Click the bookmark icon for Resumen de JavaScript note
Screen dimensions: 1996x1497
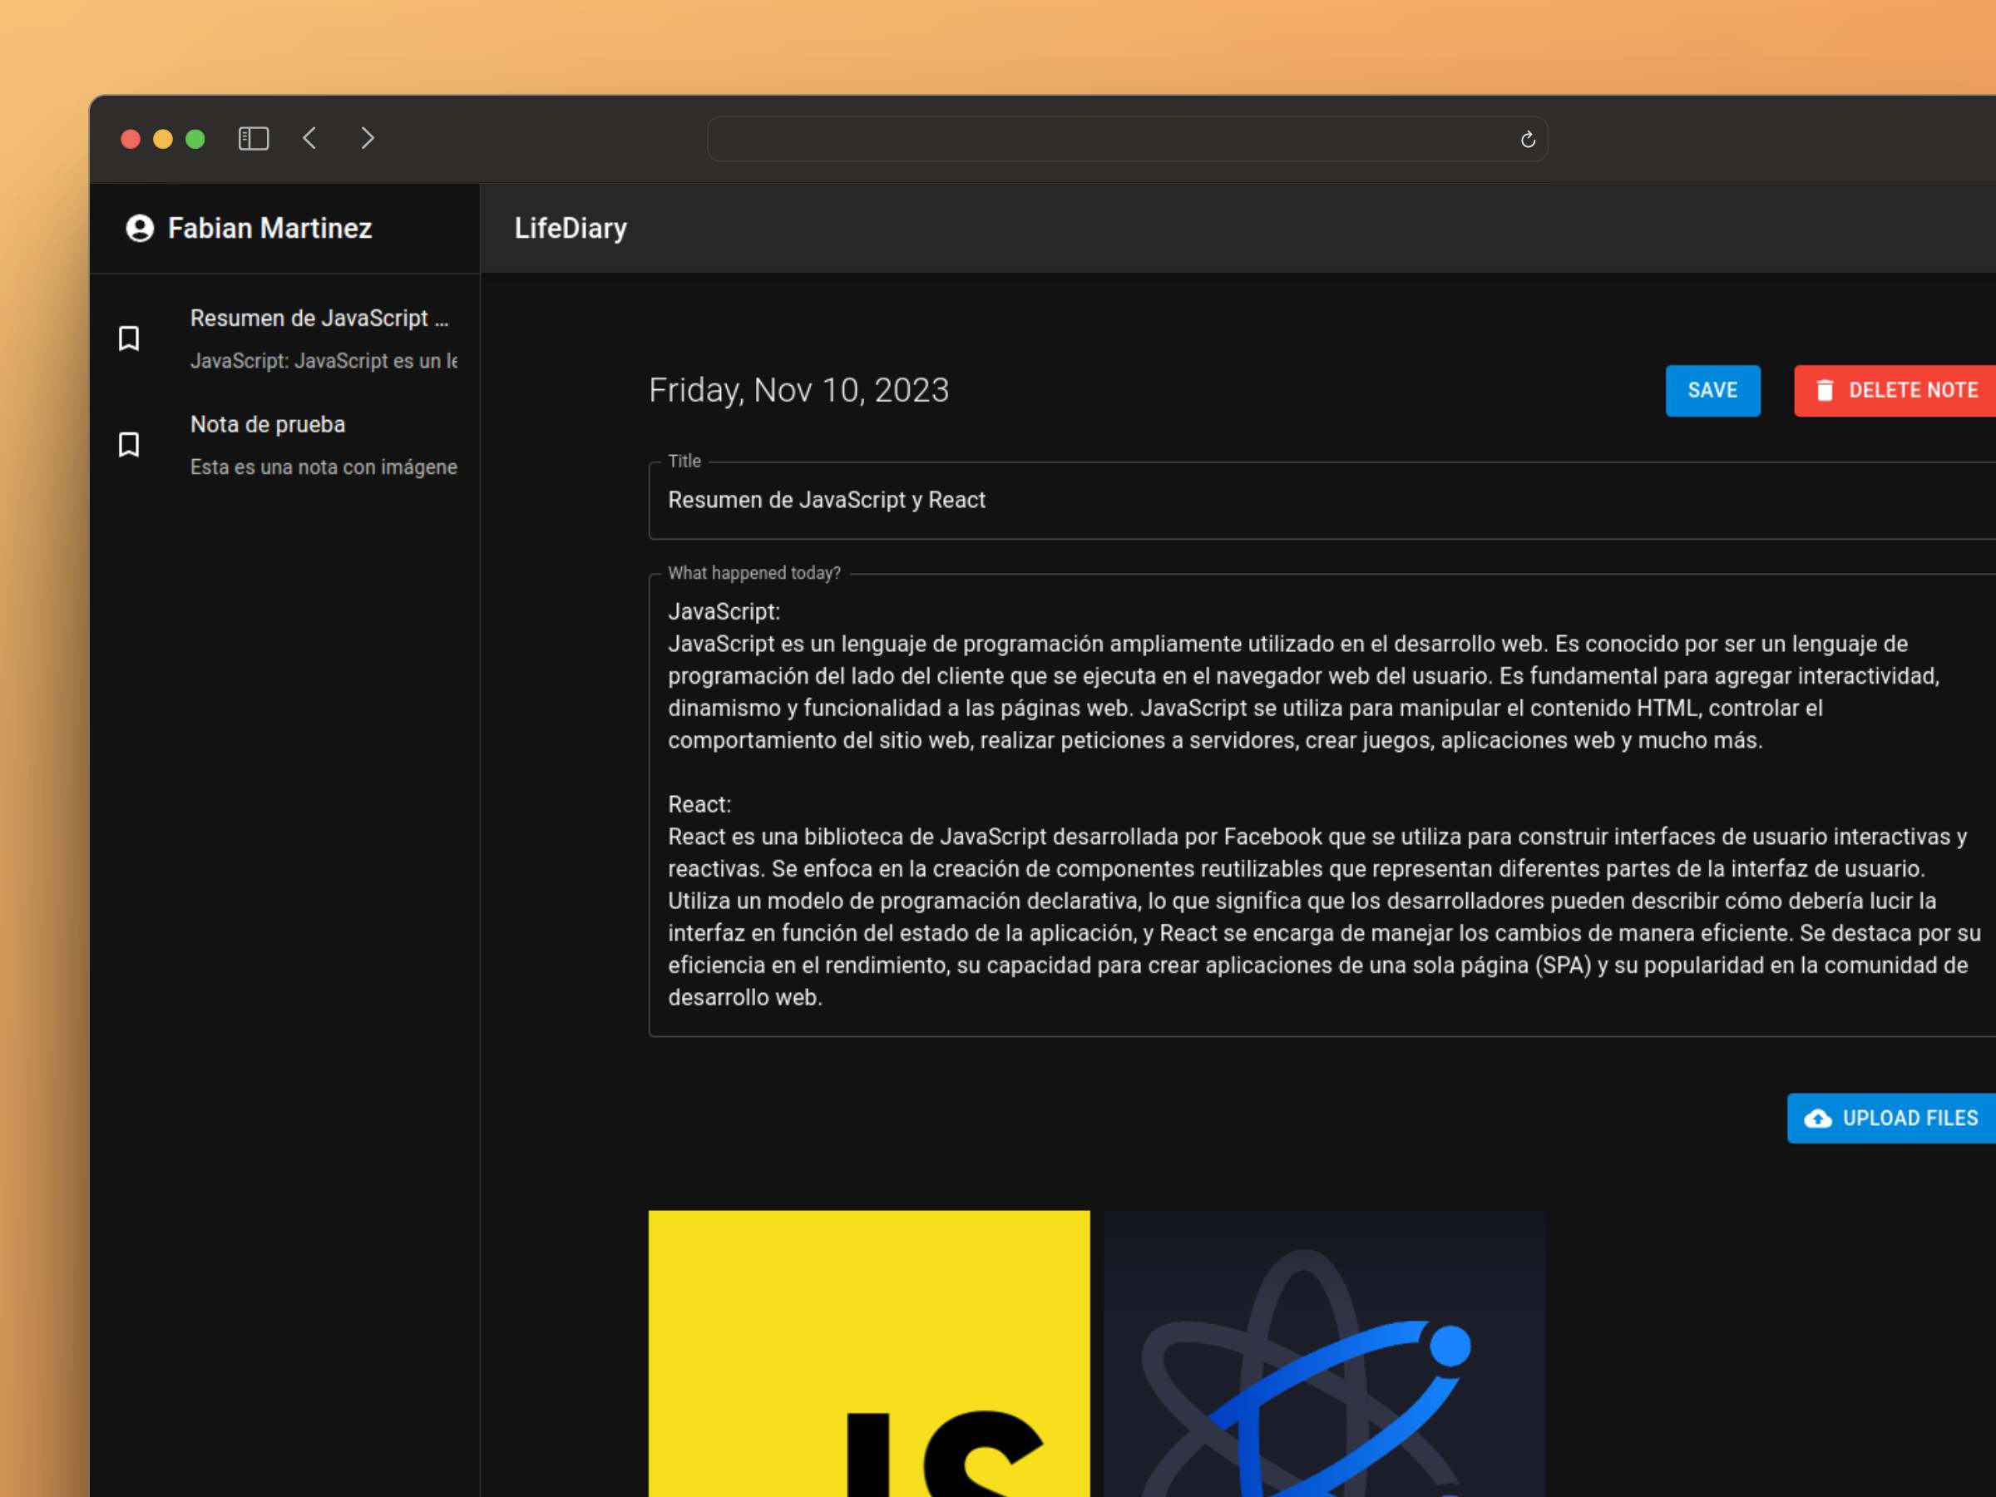tap(129, 338)
